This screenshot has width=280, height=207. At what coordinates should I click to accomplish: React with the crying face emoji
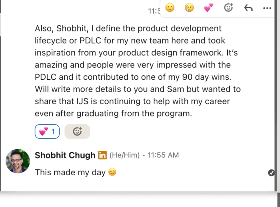coord(189,8)
